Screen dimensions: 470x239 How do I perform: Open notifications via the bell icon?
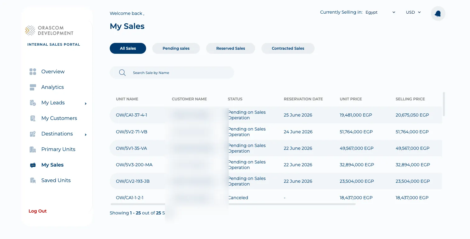(x=438, y=14)
